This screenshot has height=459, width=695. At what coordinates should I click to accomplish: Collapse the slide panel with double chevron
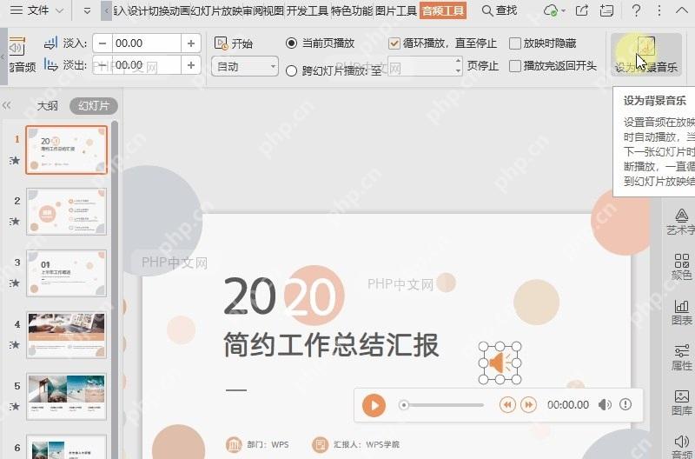tap(6, 105)
